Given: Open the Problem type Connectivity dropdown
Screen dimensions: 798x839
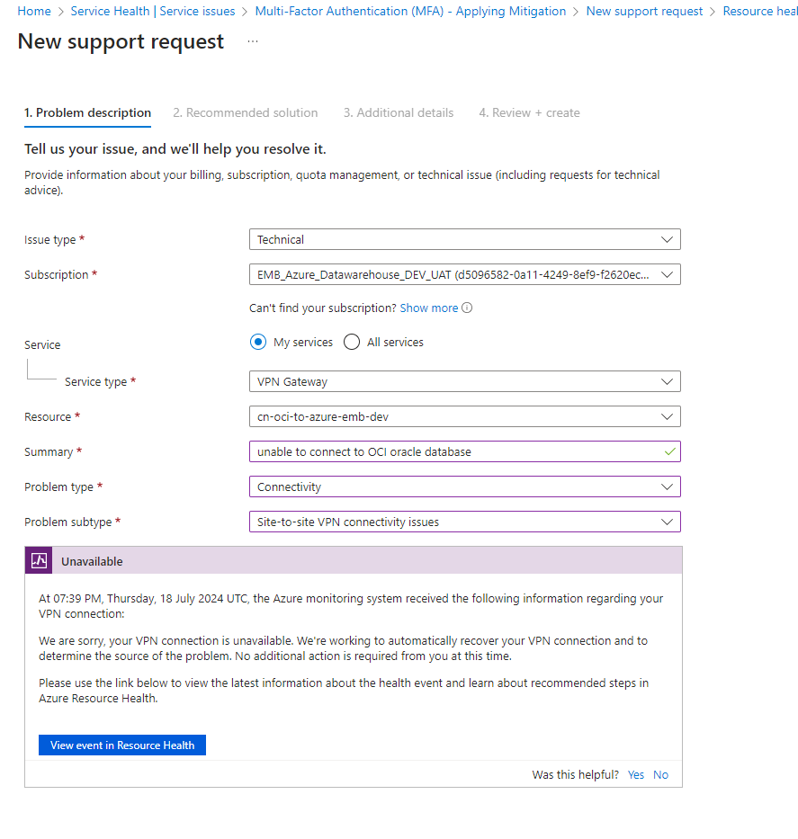Looking at the screenshot, I should click(x=464, y=486).
